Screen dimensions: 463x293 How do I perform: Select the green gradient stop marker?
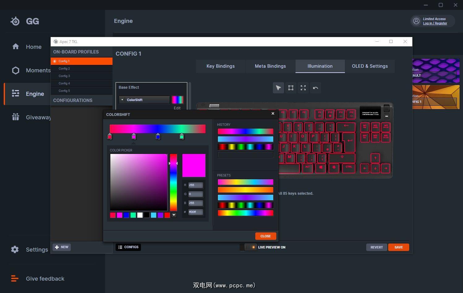click(182, 137)
